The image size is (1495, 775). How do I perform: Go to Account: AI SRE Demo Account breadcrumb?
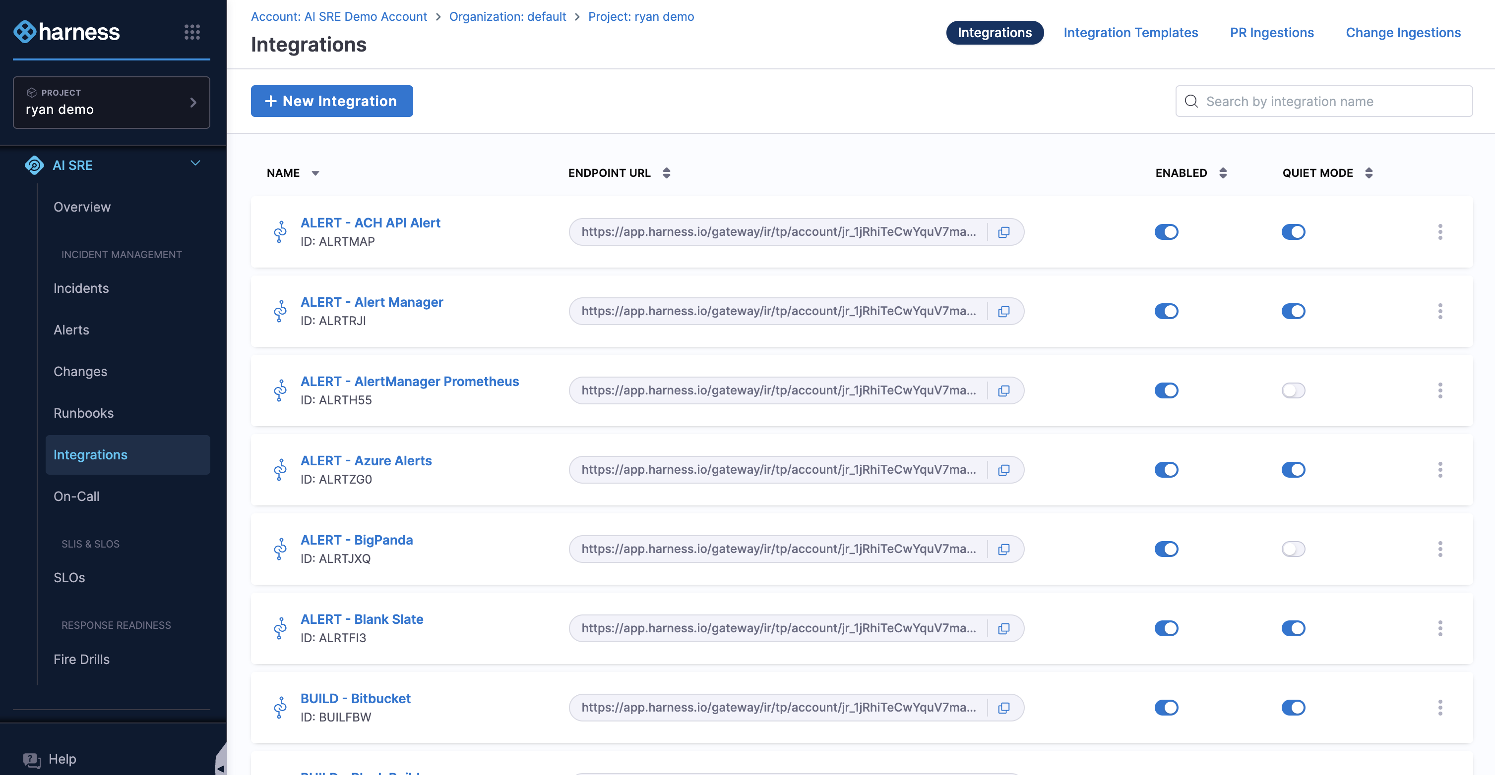(338, 16)
